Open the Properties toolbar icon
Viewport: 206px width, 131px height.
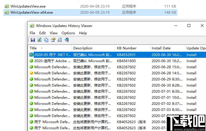tap(53, 40)
